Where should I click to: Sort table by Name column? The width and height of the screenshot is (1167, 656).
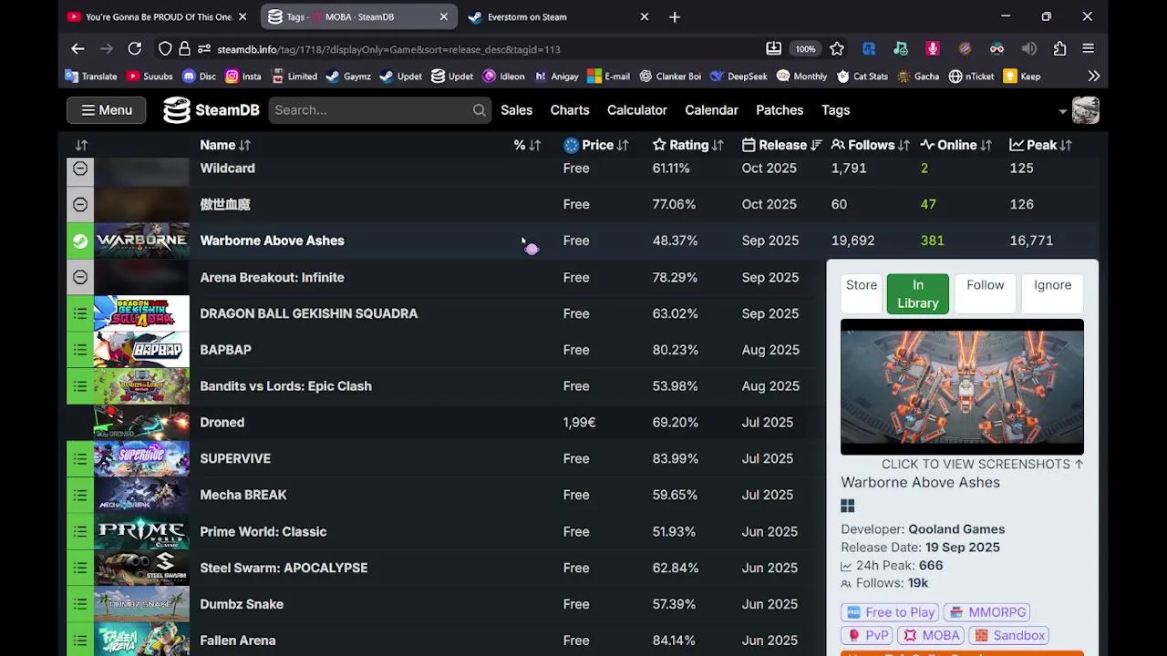(x=225, y=145)
